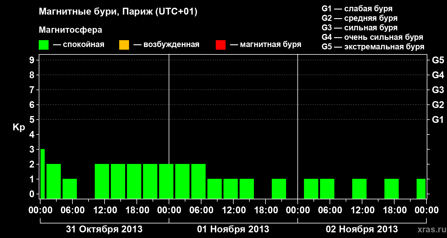The height and width of the screenshot is (238, 447).
Task: Click the last green bar on 02 Ноября
Action: (421, 189)
